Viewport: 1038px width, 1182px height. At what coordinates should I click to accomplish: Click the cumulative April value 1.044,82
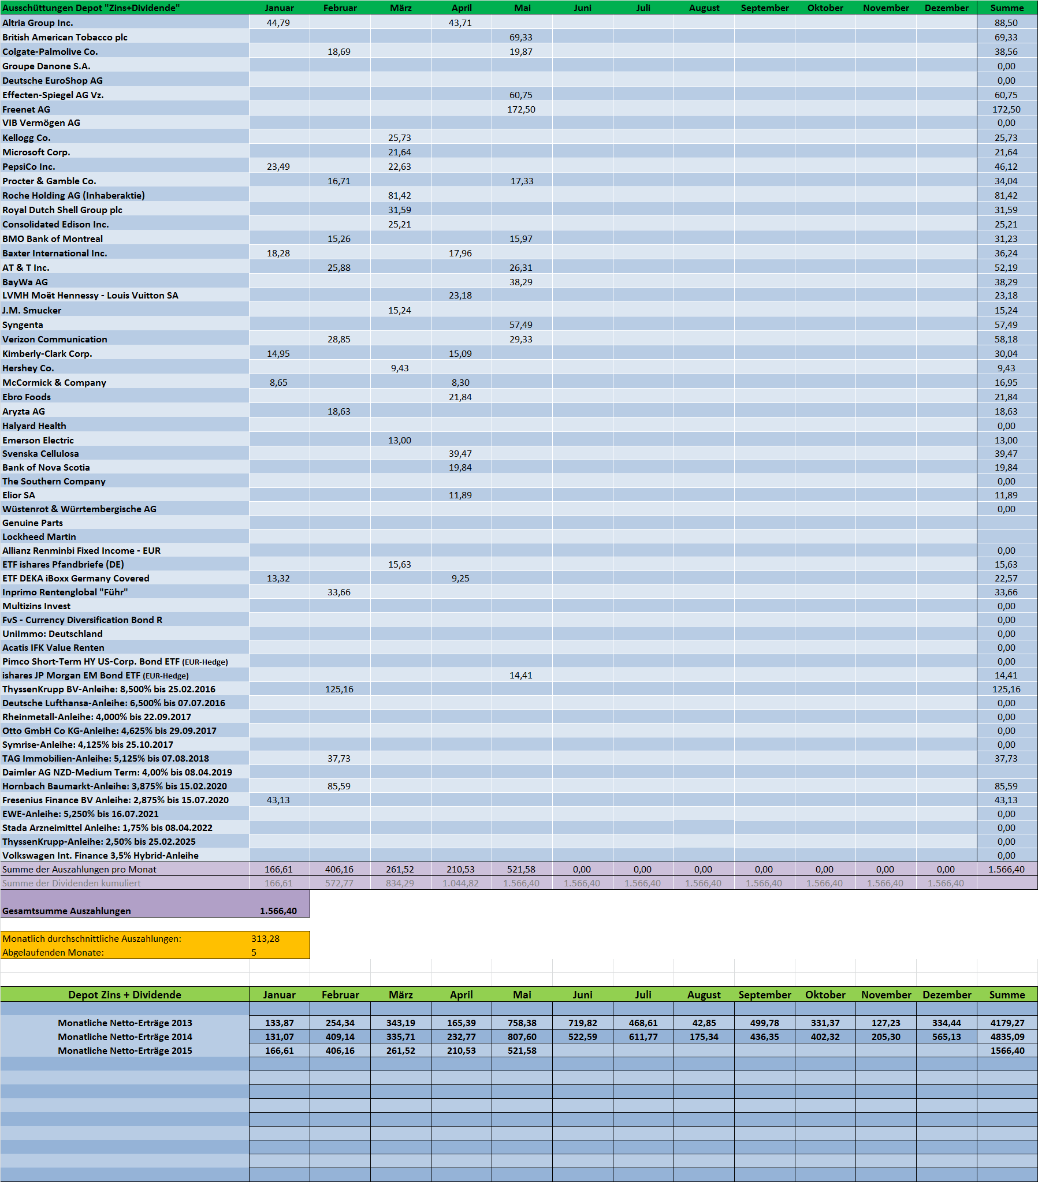[x=460, y=884]
